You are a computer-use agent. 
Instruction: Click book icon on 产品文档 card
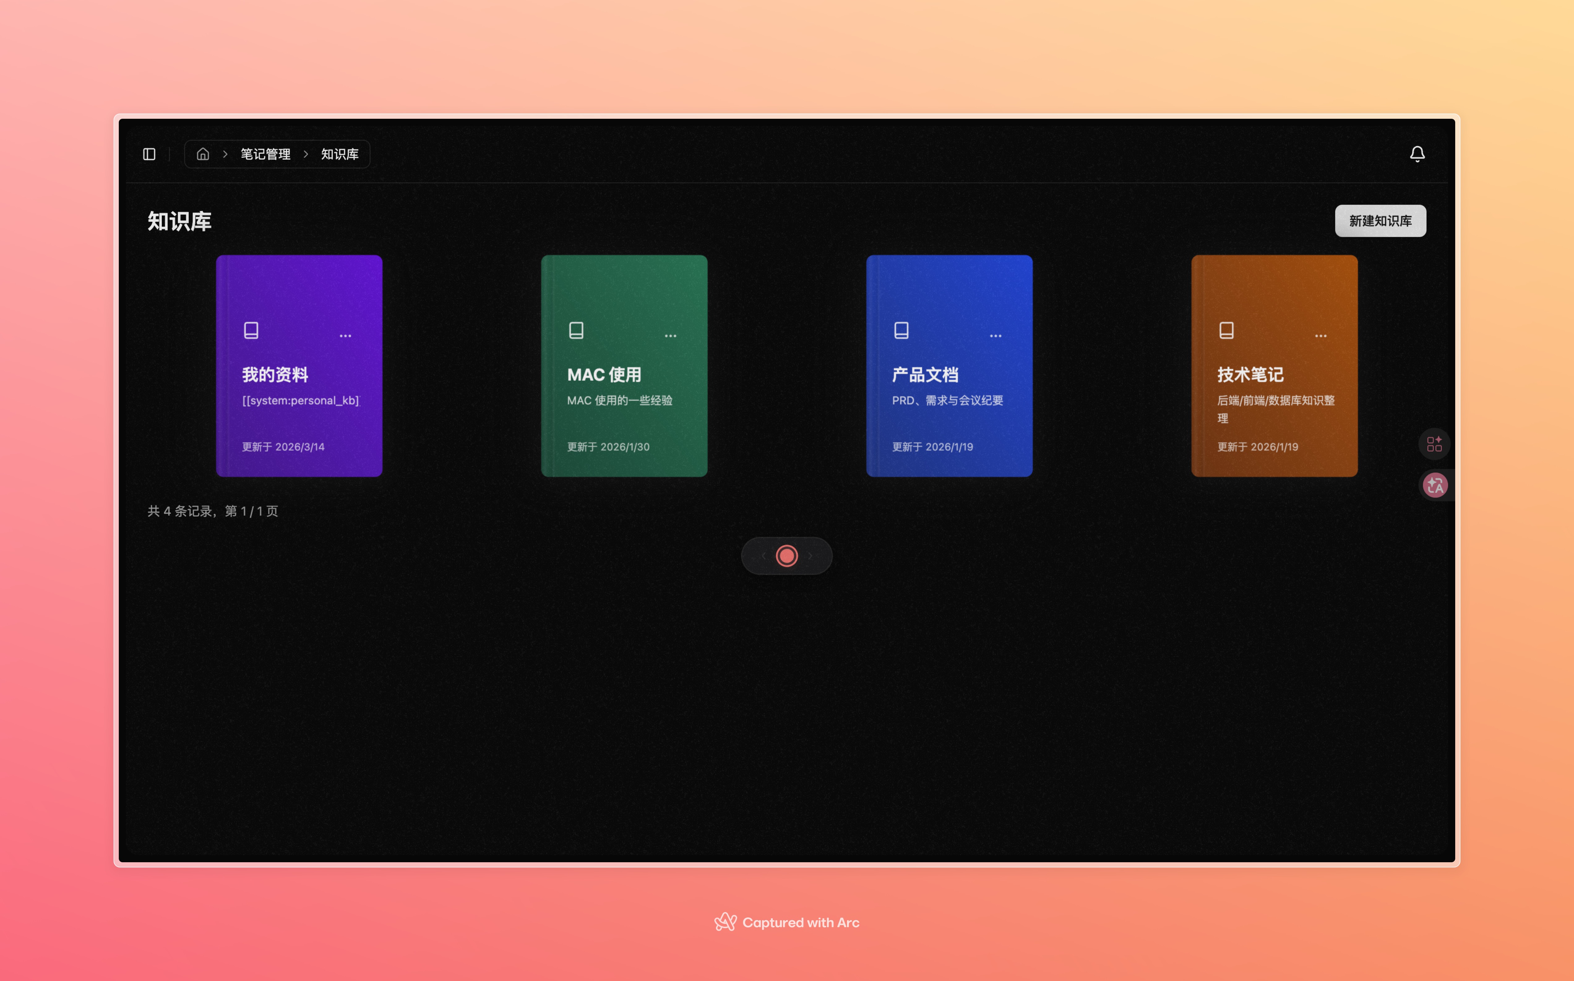[x=901, y=330]
